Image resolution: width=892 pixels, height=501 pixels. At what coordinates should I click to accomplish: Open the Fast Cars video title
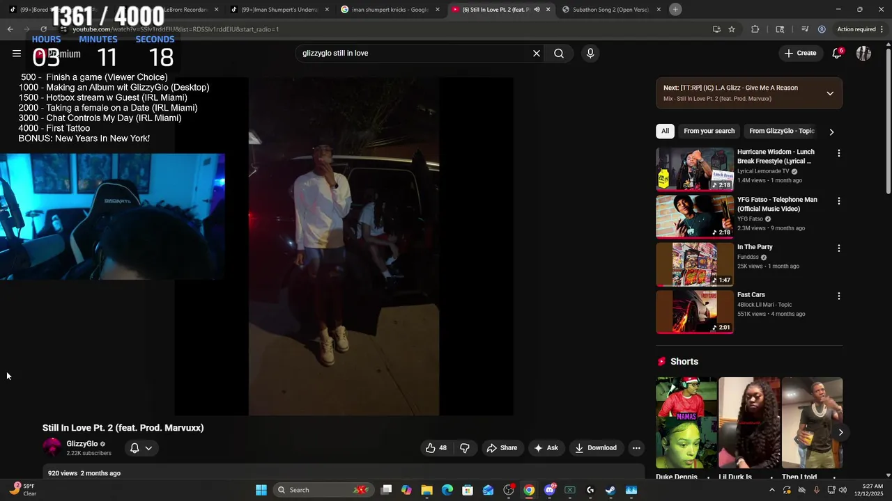click(751, 295)
